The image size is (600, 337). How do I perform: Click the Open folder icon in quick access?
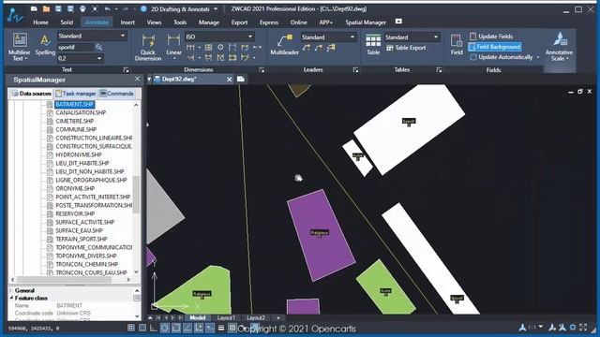coord(46,8)
